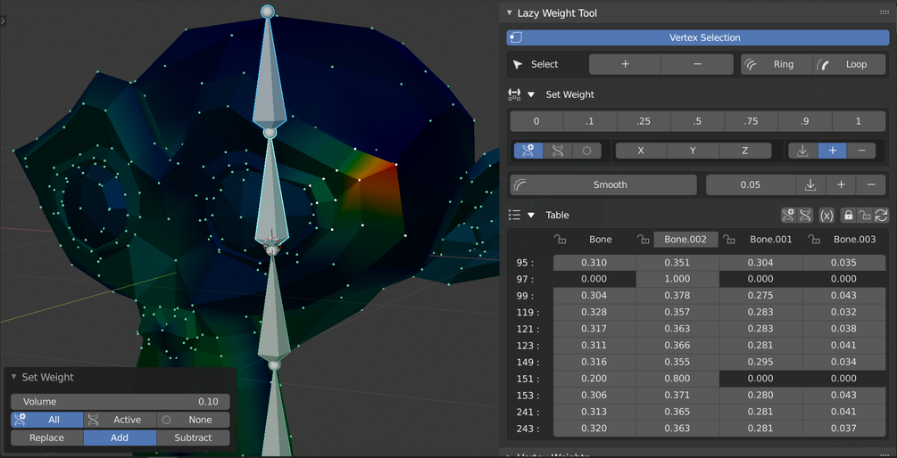This screenshot has width=897, height=458.
Task: Click the (x) icon in Table header
Action: (x=826, y=216)
